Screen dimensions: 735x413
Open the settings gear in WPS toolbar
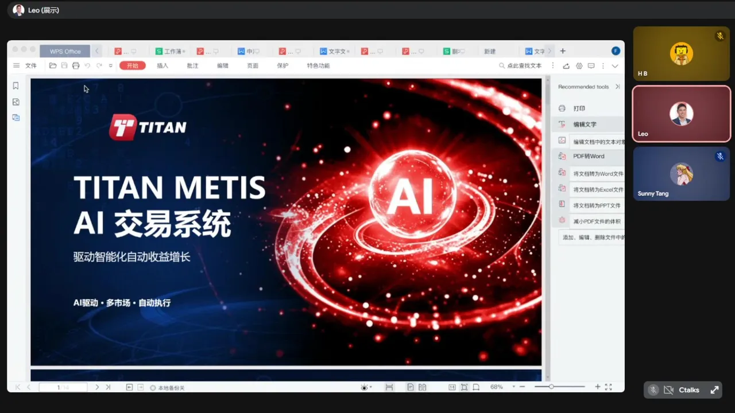click(579, 66)
